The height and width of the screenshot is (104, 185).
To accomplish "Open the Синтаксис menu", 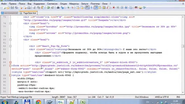I will 52,4.
